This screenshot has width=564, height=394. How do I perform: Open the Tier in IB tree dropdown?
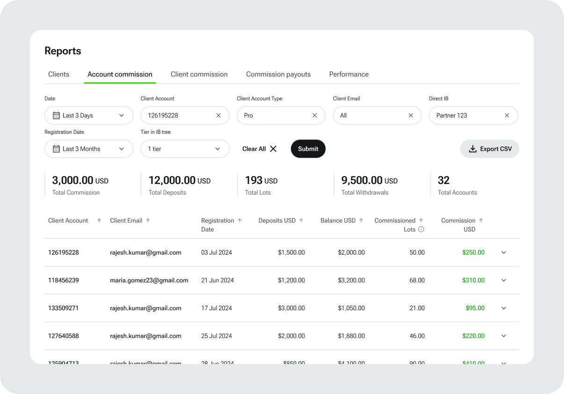pos(185,149)
